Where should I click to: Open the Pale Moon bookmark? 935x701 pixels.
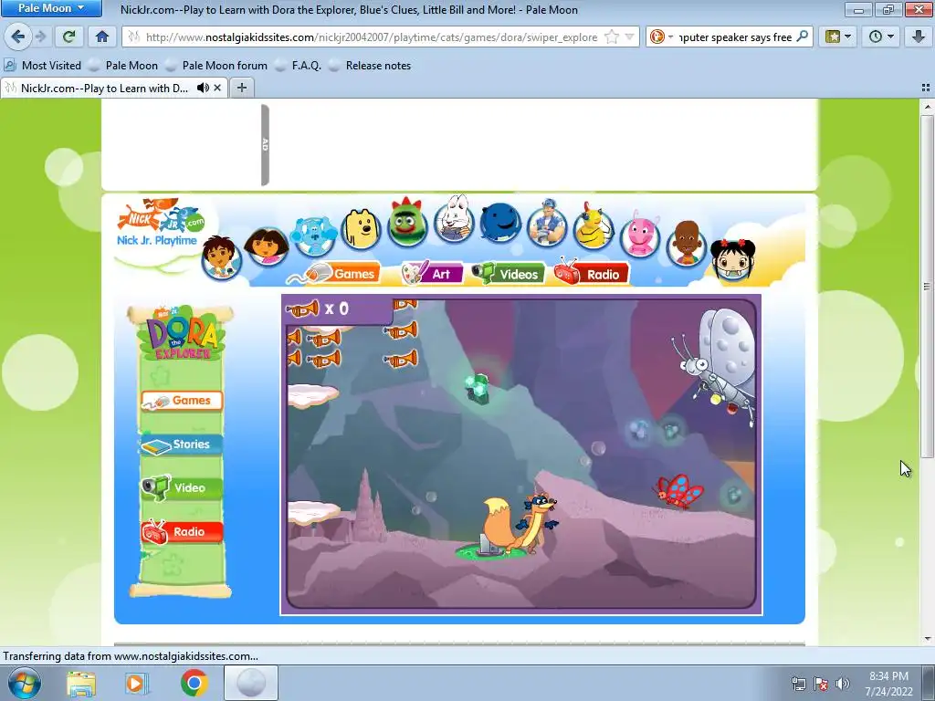click(x=123, y=66)
